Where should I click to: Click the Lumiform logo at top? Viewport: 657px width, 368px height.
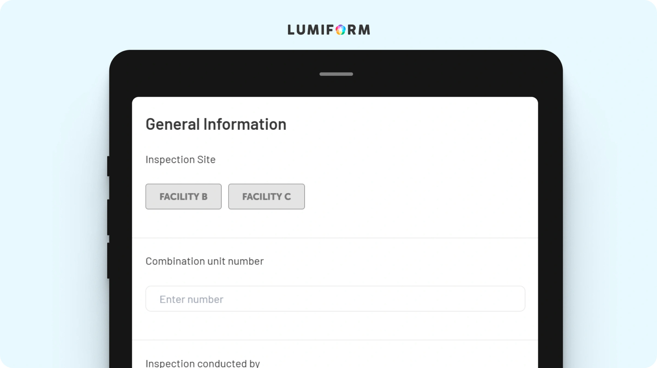pyautogui.click(x=329, y=30)
